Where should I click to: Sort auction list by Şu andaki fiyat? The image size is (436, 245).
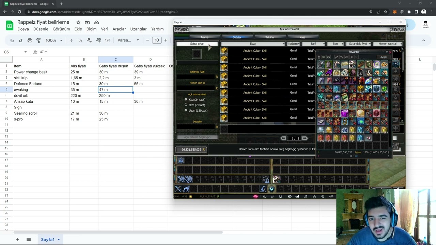(x=358, y=44)
